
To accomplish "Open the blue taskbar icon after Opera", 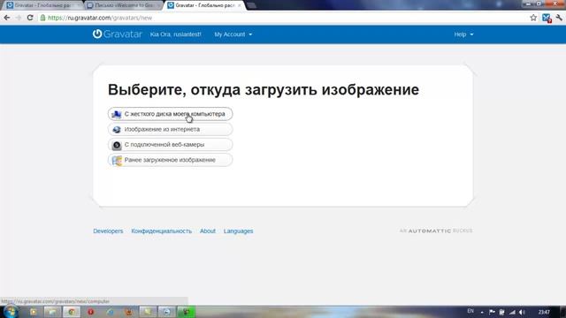I will coord(110,312).
